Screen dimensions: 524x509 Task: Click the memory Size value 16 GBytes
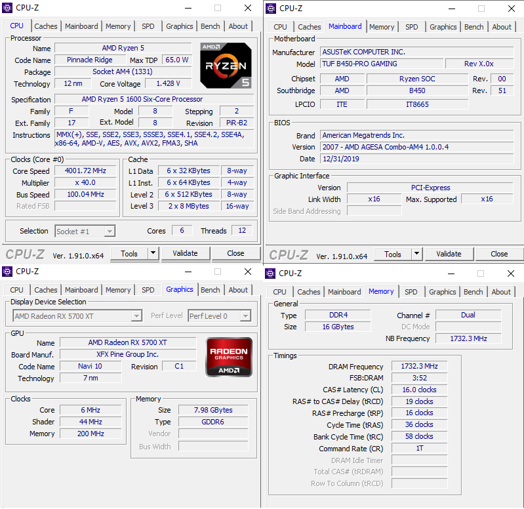338,327
